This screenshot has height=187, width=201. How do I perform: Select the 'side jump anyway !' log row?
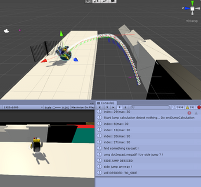tap(148, 167)
